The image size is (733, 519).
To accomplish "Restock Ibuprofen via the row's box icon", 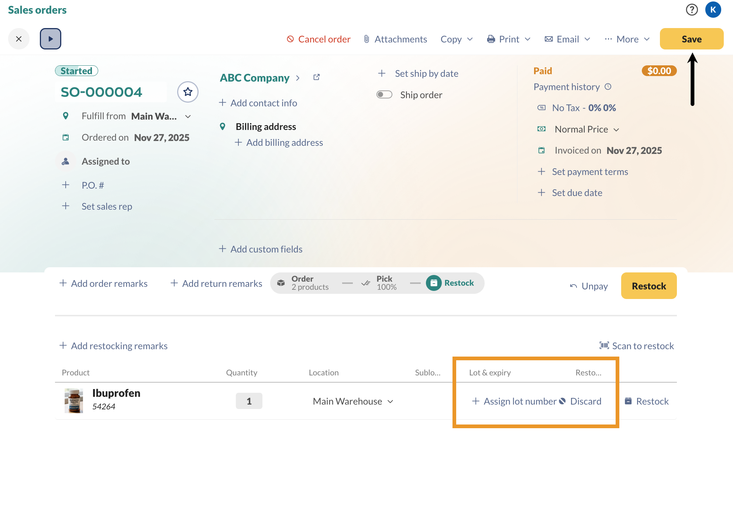I will 629,401.
